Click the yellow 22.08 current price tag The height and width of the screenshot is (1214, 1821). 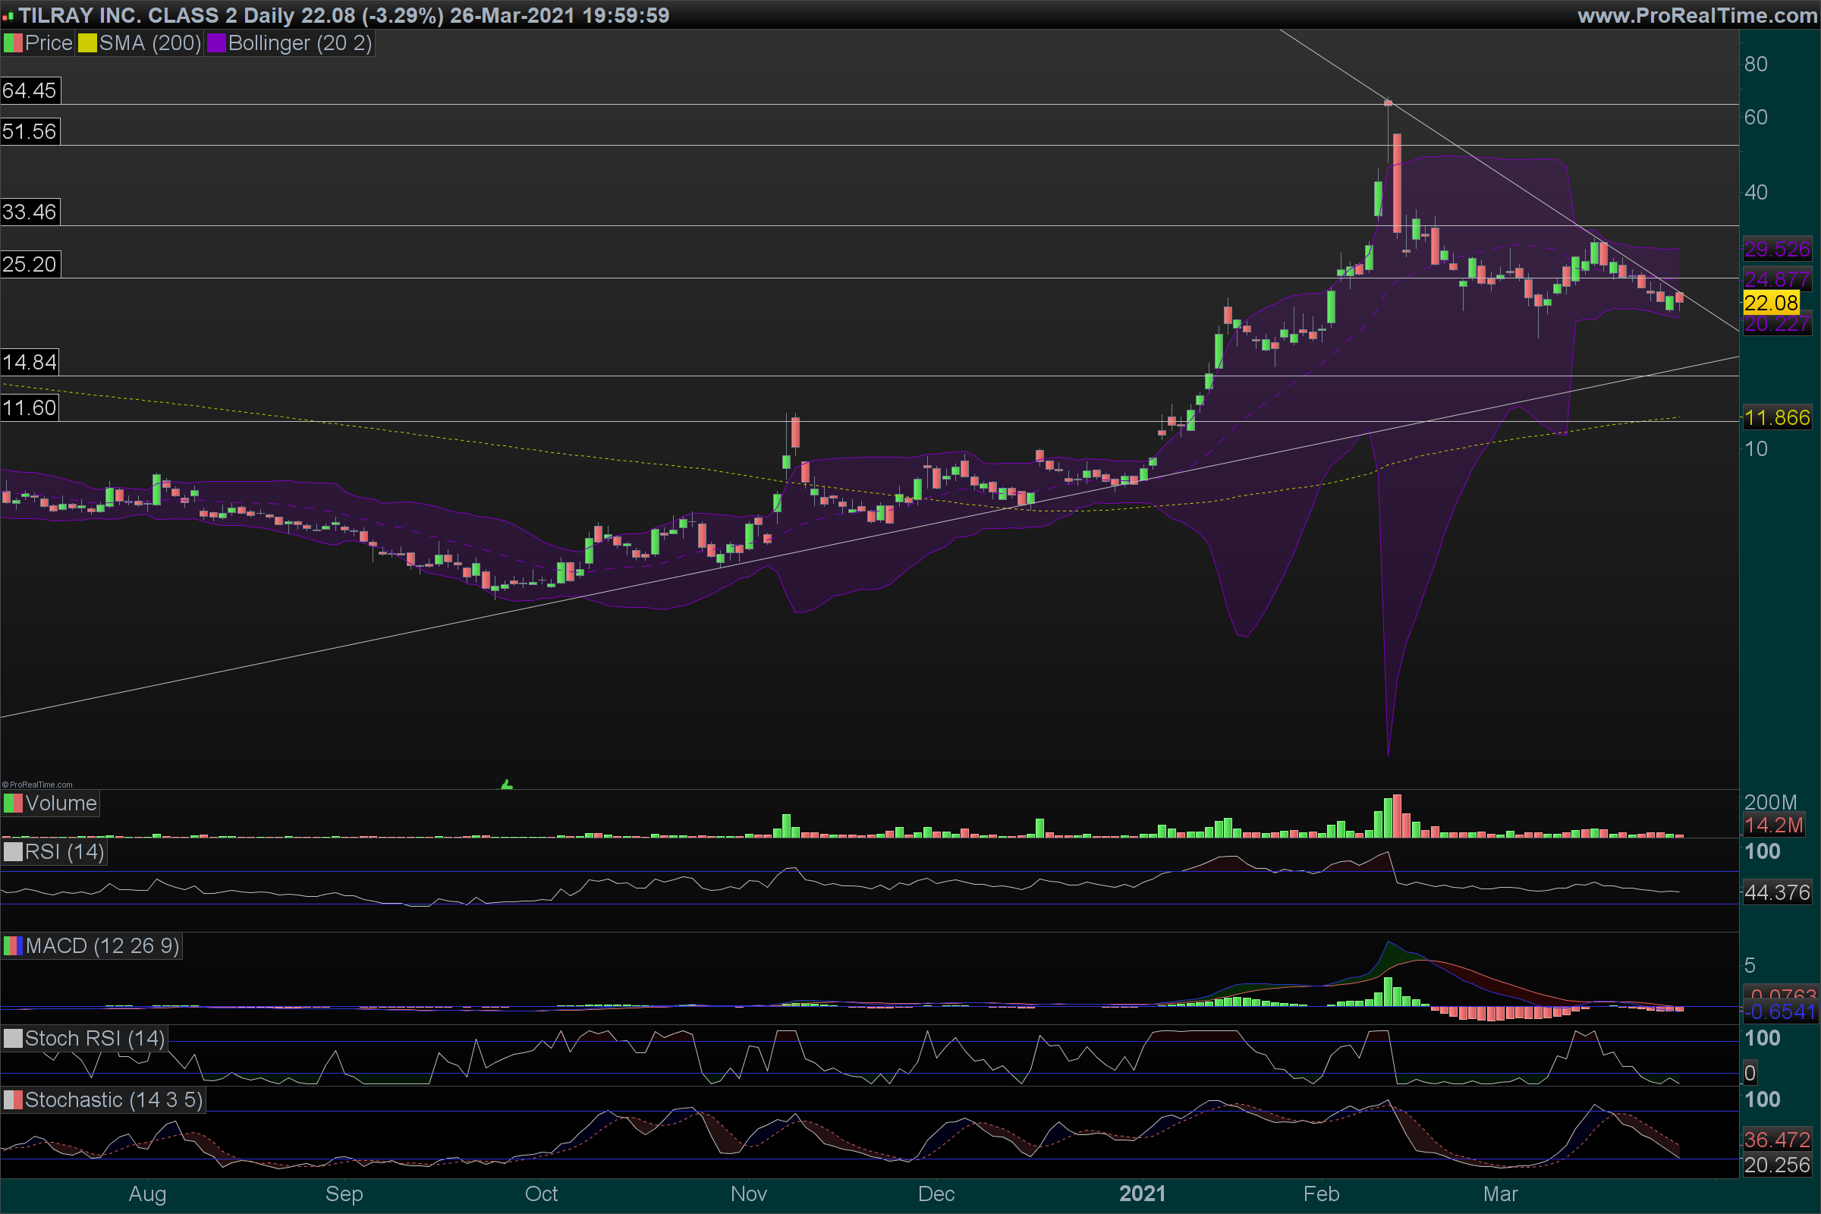[1771, 303]
